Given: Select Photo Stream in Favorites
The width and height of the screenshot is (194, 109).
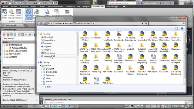Looking at the screenshot, I should (x=50, y=53).
